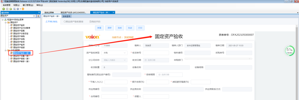Open the print dropdown arrow in toolbar
This screenshot has width=299, height=100.
pos(20,9)
